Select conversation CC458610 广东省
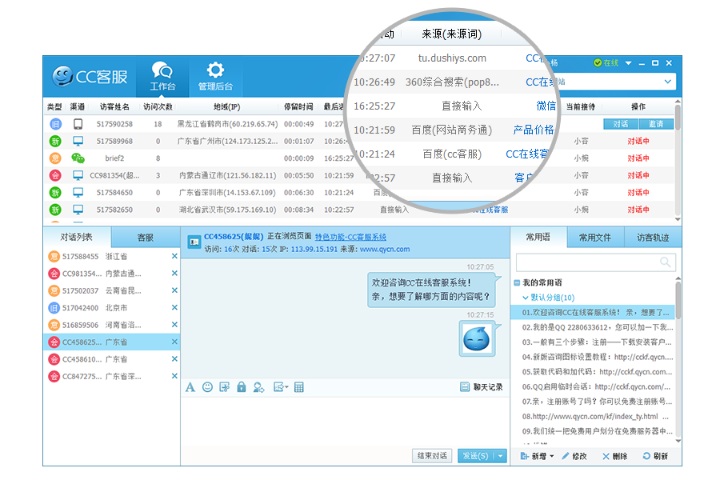The image size is (720, 480). 111,359
